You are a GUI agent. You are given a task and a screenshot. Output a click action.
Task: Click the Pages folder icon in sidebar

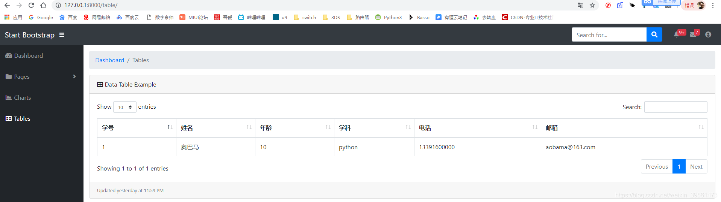coord(9,76)
